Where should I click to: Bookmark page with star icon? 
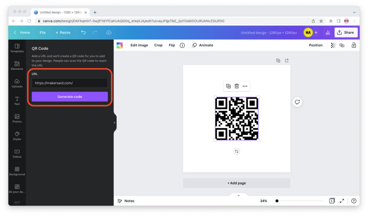pos(321,21)
